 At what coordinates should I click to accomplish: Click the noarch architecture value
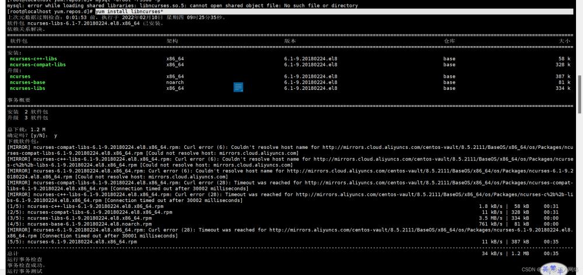click(x=175, y=82)
